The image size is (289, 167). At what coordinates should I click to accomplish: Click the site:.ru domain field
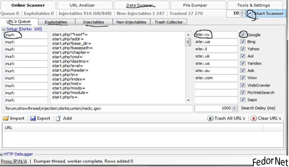216,35
